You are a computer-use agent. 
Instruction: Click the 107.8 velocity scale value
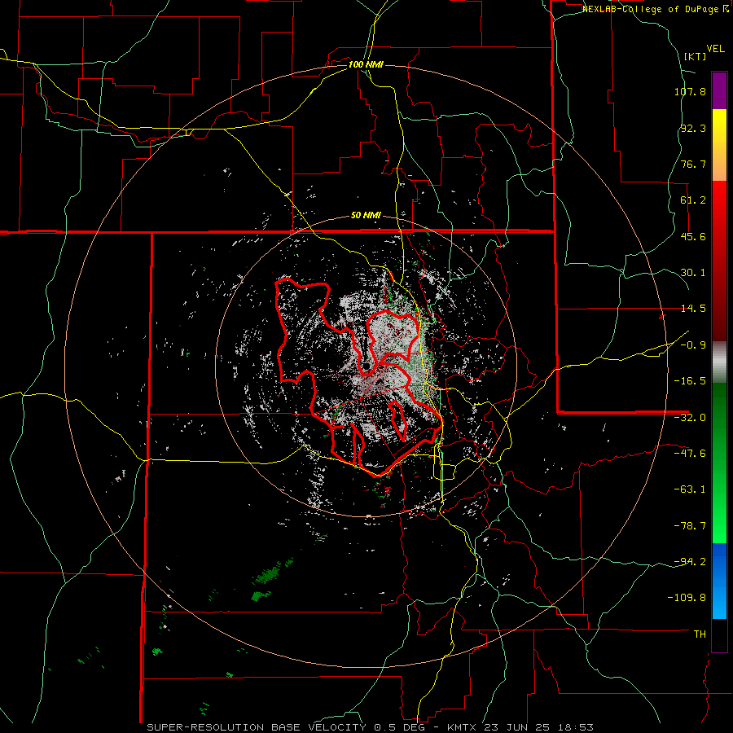[690, 91]
